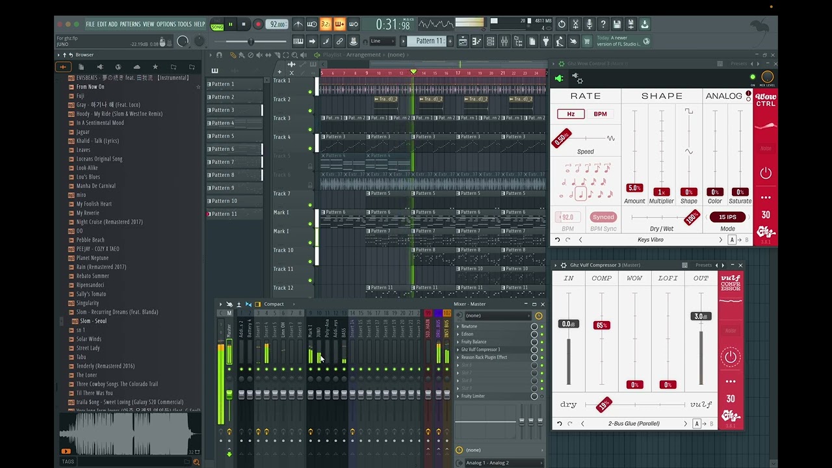Toggle the metronome icon
This screenshot has height=468, width=832.
[298, 25]
